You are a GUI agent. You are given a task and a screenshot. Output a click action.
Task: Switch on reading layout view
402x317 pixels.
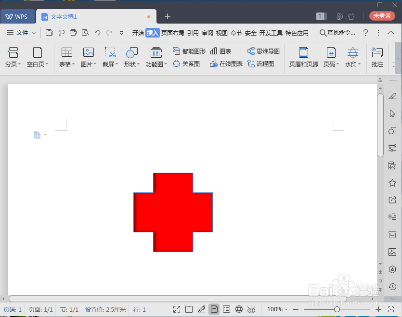189,309
